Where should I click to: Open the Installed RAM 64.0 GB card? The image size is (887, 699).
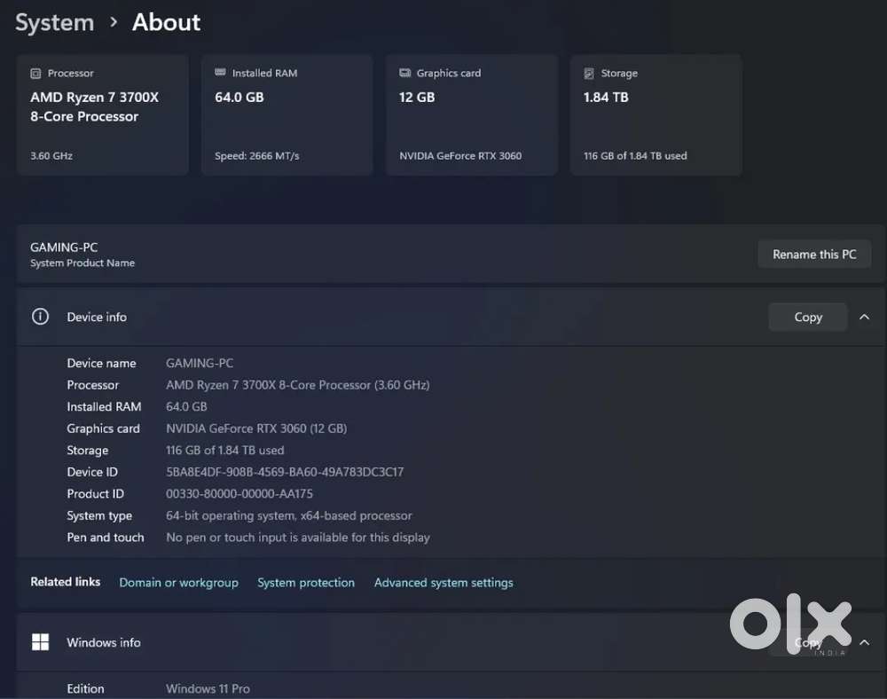tap(287, 115)
